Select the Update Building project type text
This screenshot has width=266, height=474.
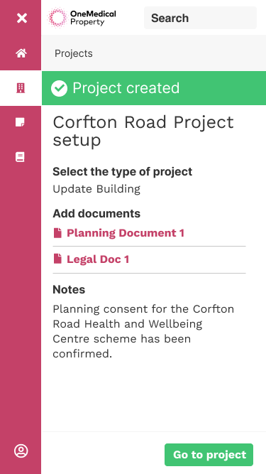[96, 189]
